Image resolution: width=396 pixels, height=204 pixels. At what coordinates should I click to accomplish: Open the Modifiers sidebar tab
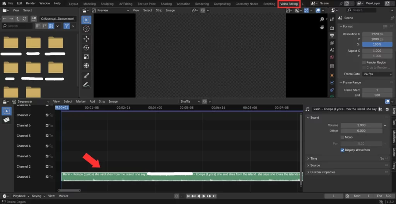[x=394, y=136]
